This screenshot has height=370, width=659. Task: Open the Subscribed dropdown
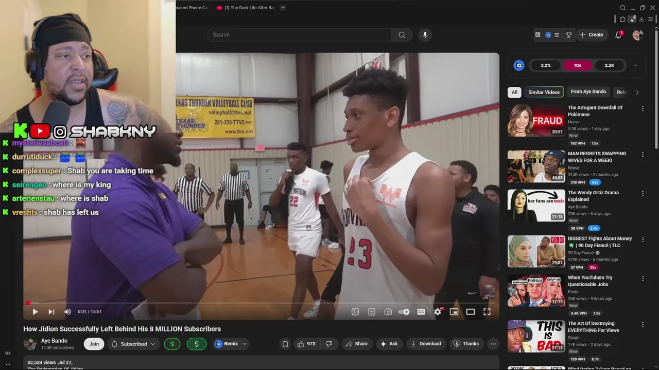(x=133, y=344)
